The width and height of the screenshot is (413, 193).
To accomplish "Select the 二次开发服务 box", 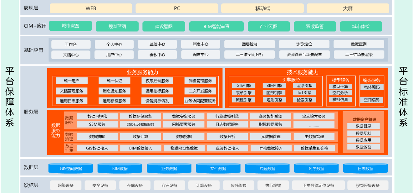I will [200, 91].
